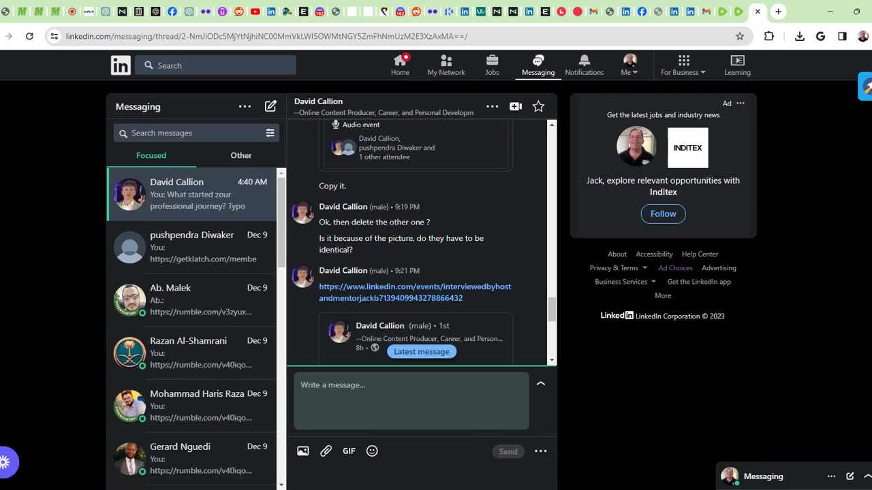Open the emoji picker
The width and height of the screenshot is (872, 490).
coord(372,451)
